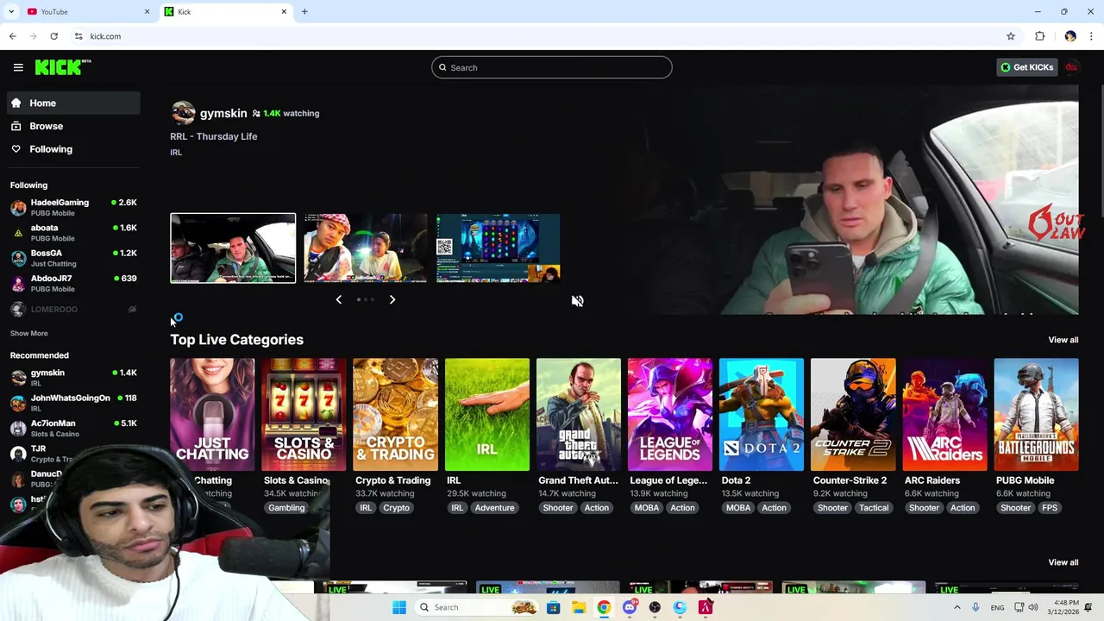Select the third carousel slots stream thumbnail
The height and width of the screenshot is (621, 1104).
pos(498,248)
